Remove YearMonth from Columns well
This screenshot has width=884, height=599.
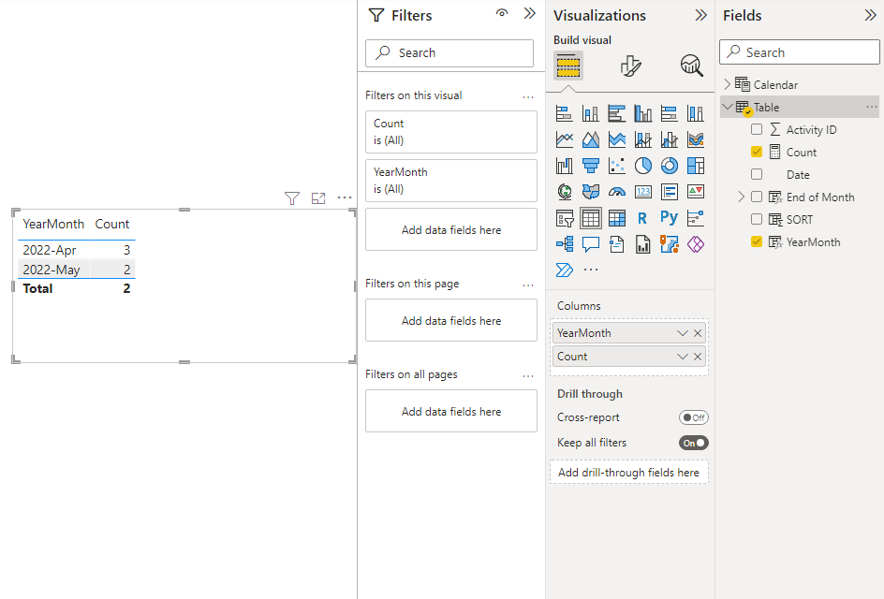click(x=698, y=333)
